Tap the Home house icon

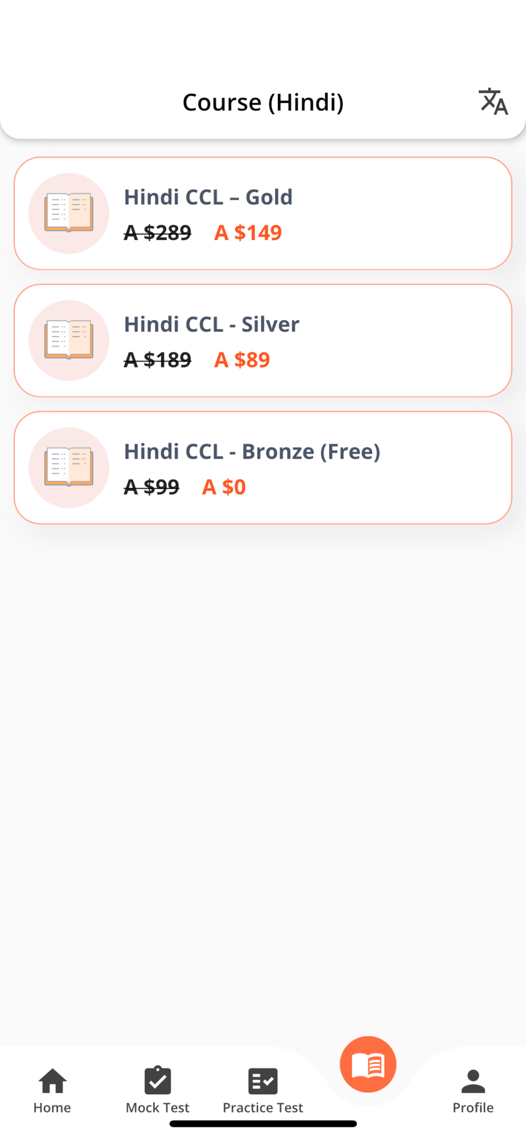click(52, 1081)
